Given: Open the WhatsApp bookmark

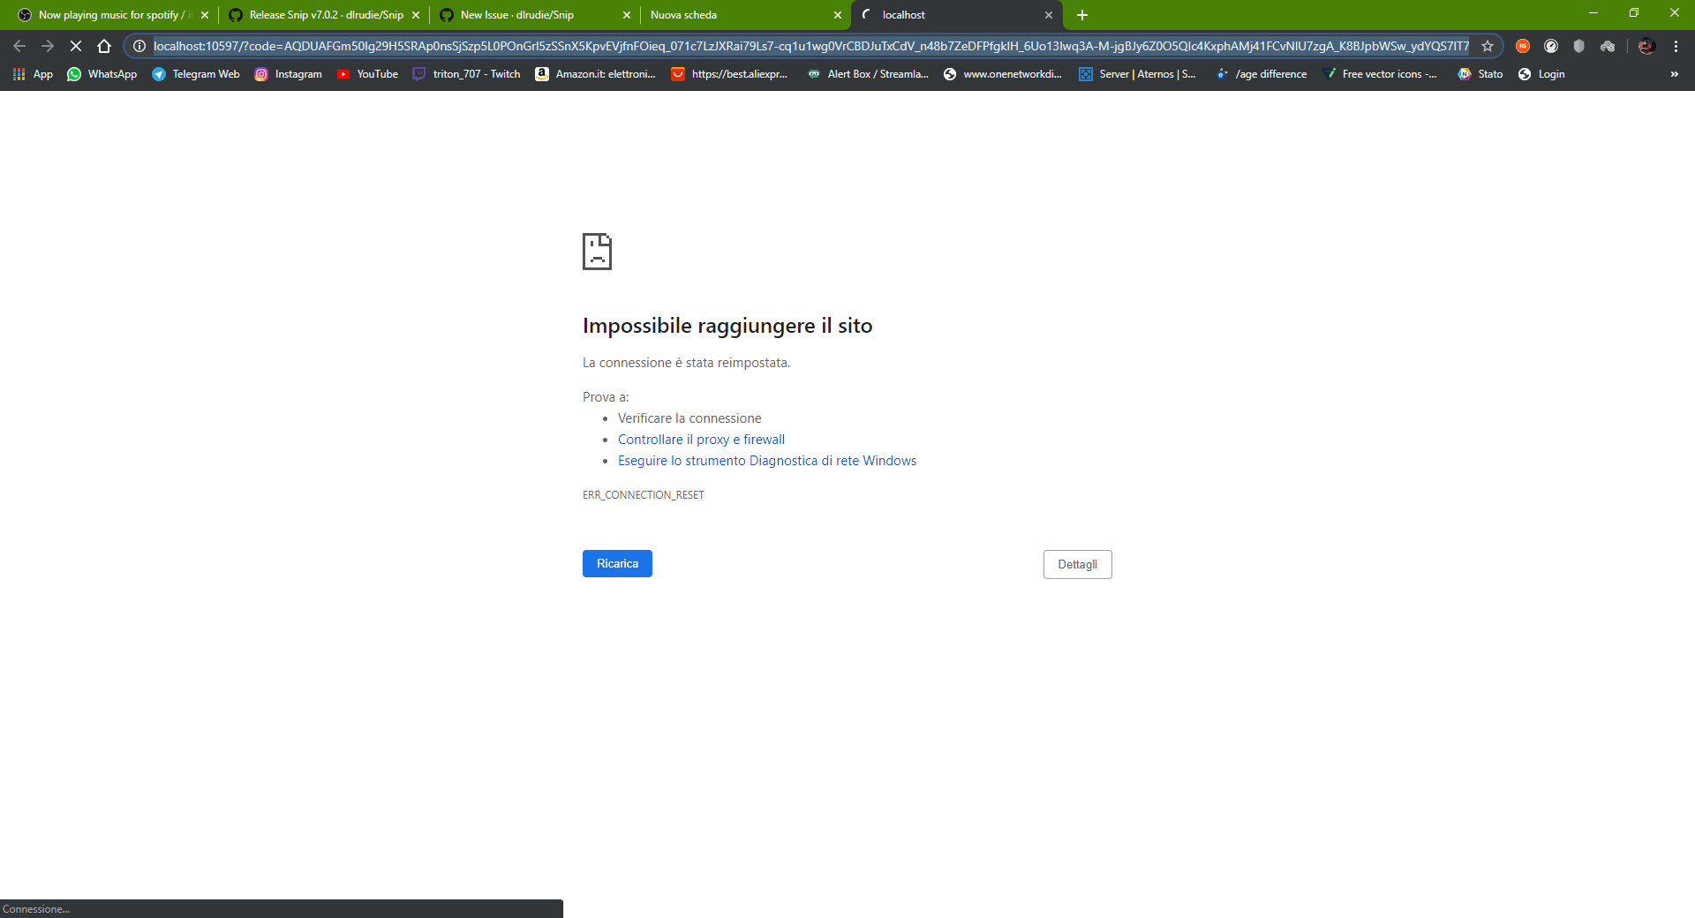Looking at the screenshot, I should coord(102,74).
